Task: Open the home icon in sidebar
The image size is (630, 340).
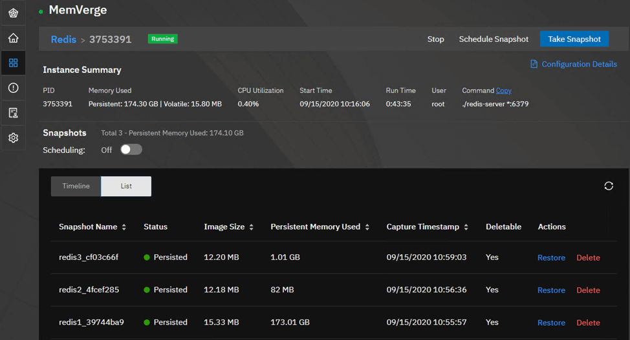Action: coord(13,38)
